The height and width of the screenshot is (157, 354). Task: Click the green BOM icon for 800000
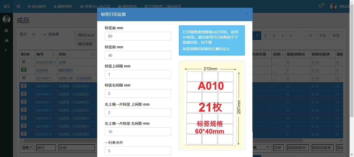point(24,70)
